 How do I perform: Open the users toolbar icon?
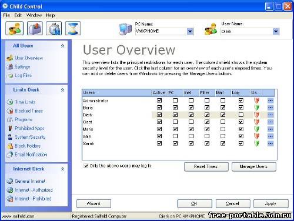(15, 28)
